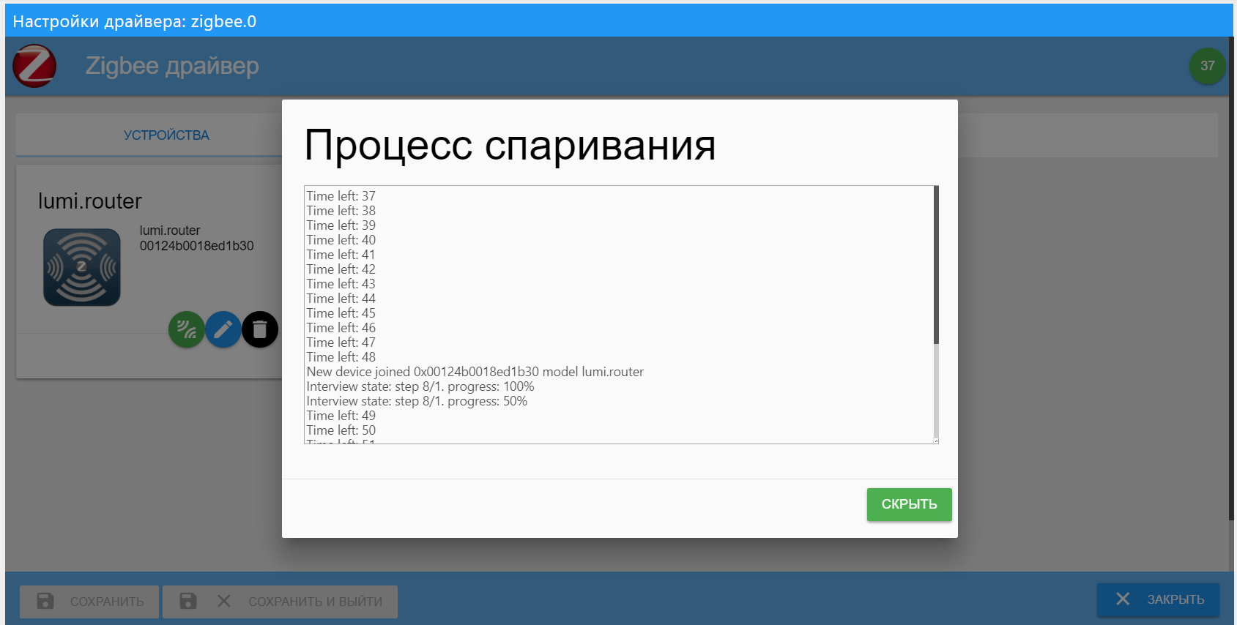Click the blue pencil edit icon

tap(223, 329)
